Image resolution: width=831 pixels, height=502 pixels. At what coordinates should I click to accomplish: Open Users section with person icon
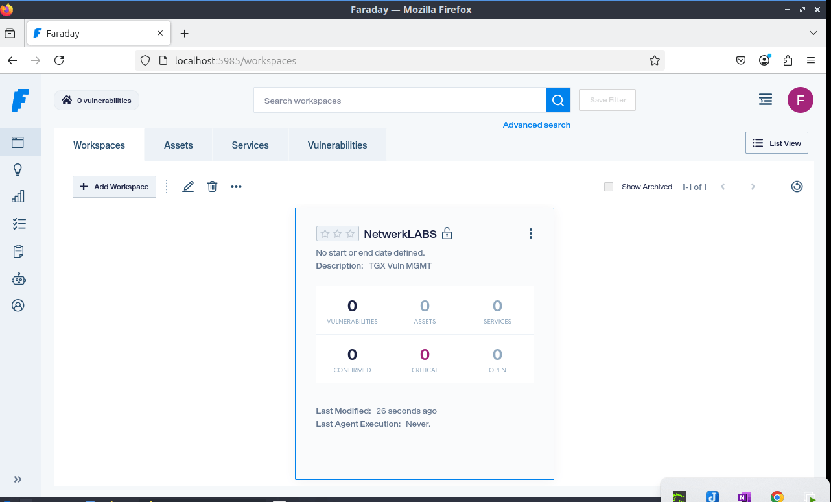pyautogui.click(x=19, y=305)
